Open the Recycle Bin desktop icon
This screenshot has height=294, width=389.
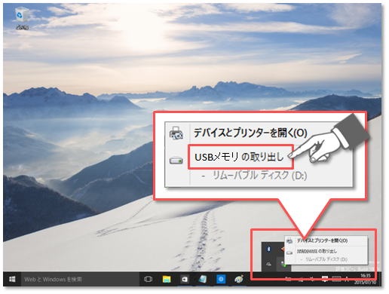tap(22, 19)
